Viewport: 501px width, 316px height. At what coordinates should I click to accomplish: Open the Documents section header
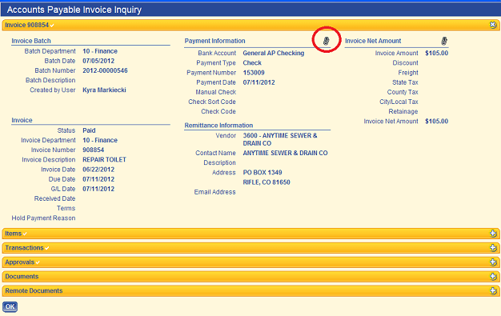coord(250,276)
